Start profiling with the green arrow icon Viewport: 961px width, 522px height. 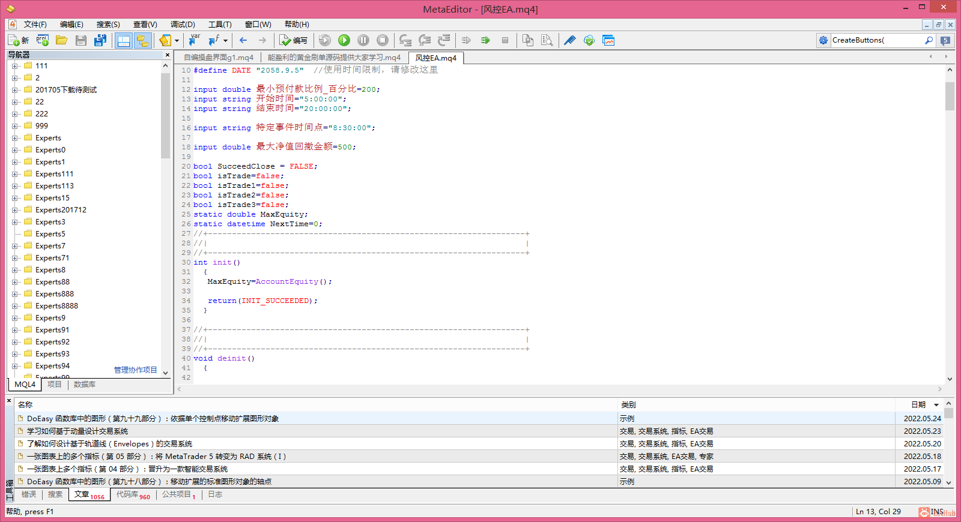tap(485, 40)
